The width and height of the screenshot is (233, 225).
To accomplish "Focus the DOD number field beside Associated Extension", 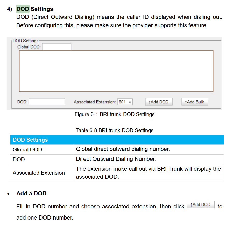I will tap(47, 102).
